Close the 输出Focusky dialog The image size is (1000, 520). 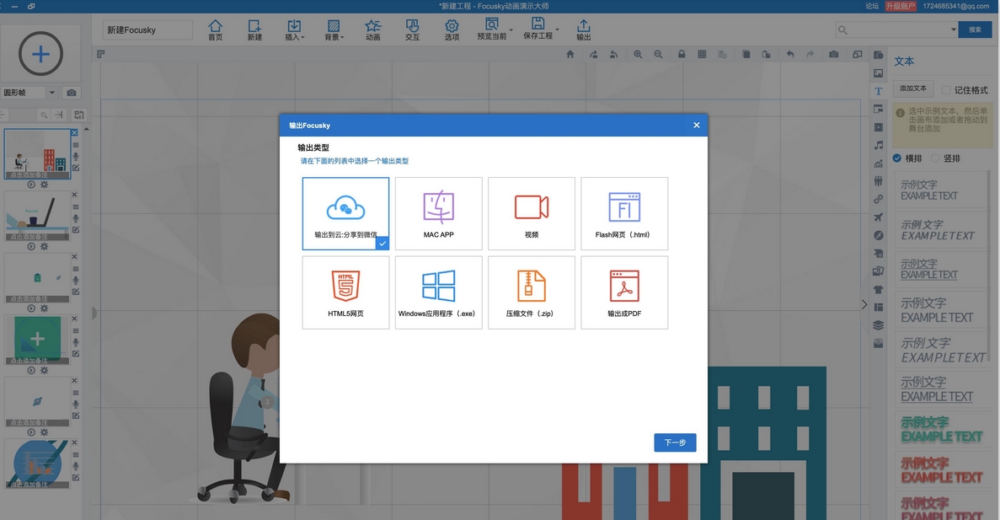(697, 125)
